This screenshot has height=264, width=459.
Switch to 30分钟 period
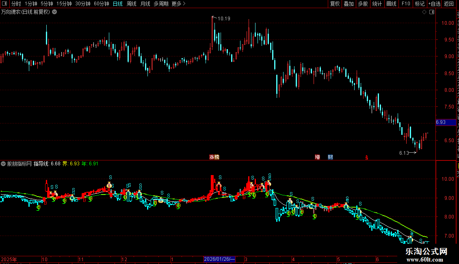(82, 4)
